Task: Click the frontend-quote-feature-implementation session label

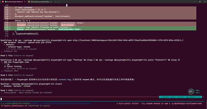Action: 180,97
